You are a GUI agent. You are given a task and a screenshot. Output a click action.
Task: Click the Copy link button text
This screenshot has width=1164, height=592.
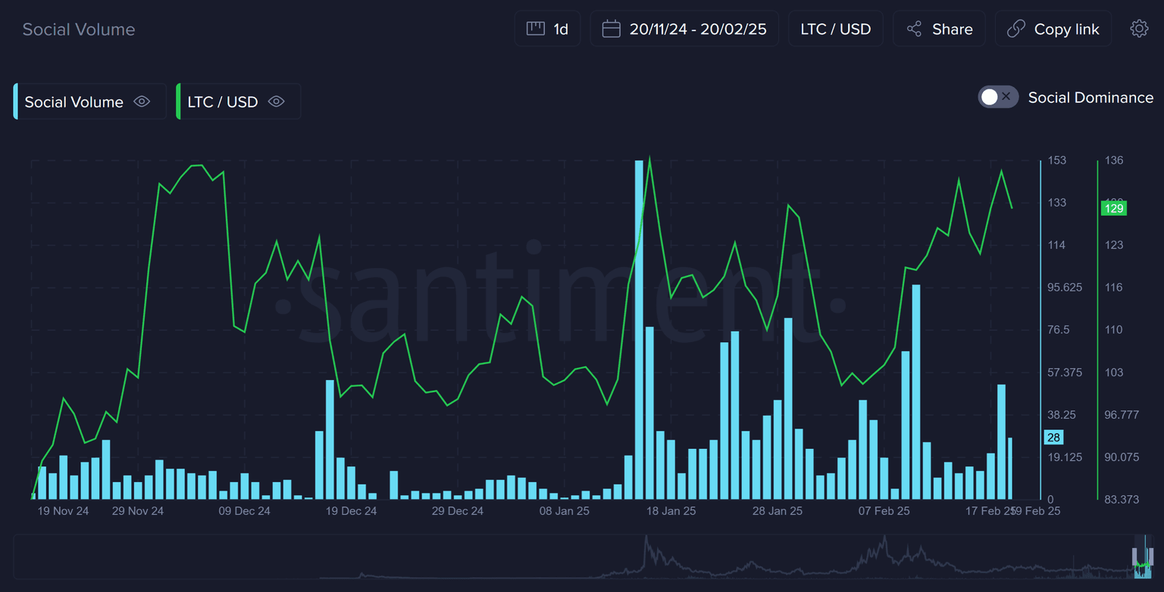pyautogui.click(x=1066, y=29)
